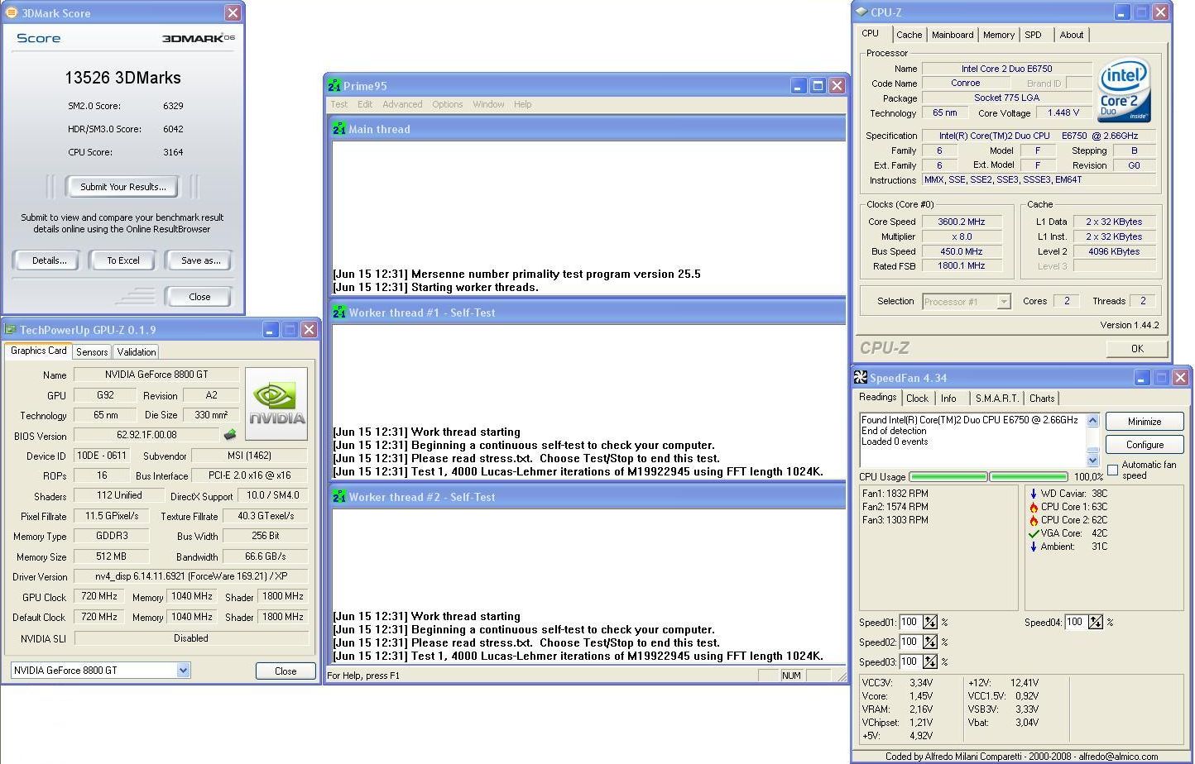Click the Save as button in 3DMark
The height and width of the screenshot is (764, 1195).
[x=200, y=260]
